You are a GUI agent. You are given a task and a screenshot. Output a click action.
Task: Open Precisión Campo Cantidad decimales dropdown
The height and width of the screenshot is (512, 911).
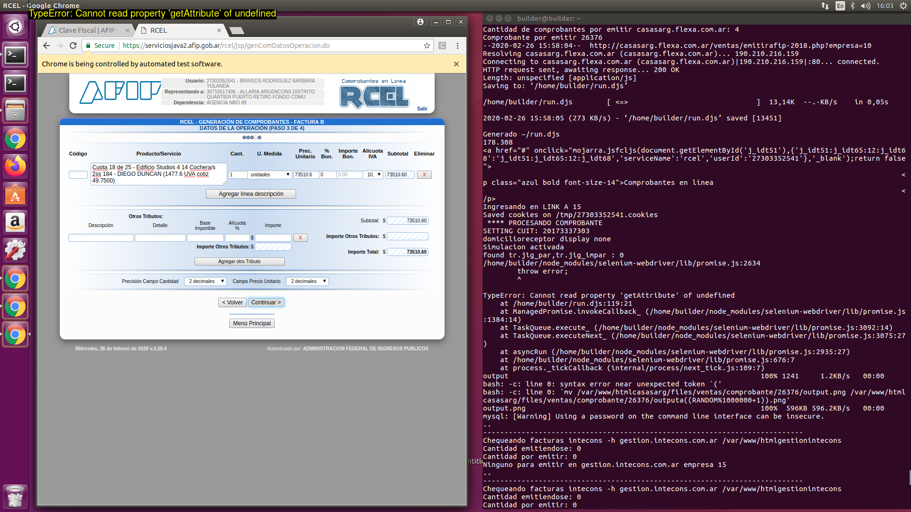[205, 281]
